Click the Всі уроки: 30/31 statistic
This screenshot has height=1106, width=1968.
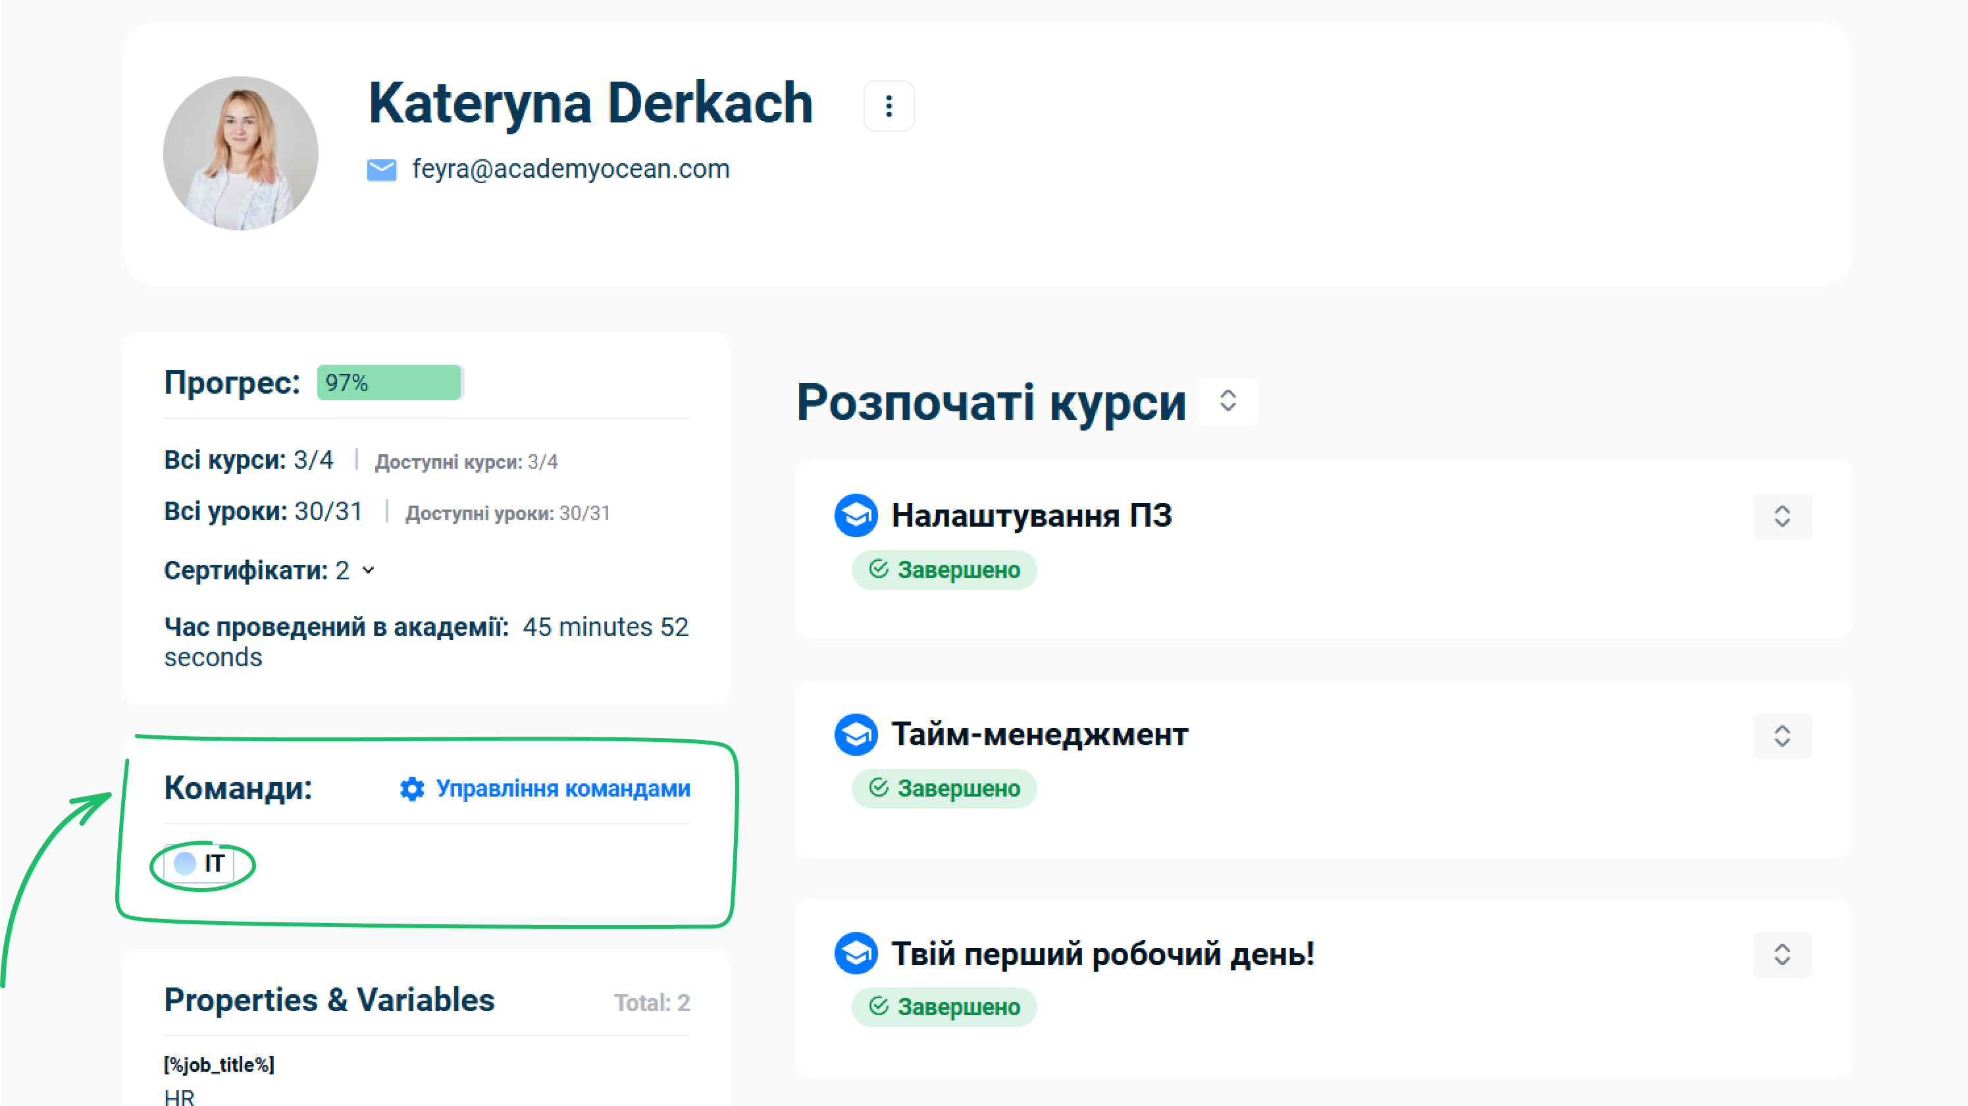click(x=263, y=512)
